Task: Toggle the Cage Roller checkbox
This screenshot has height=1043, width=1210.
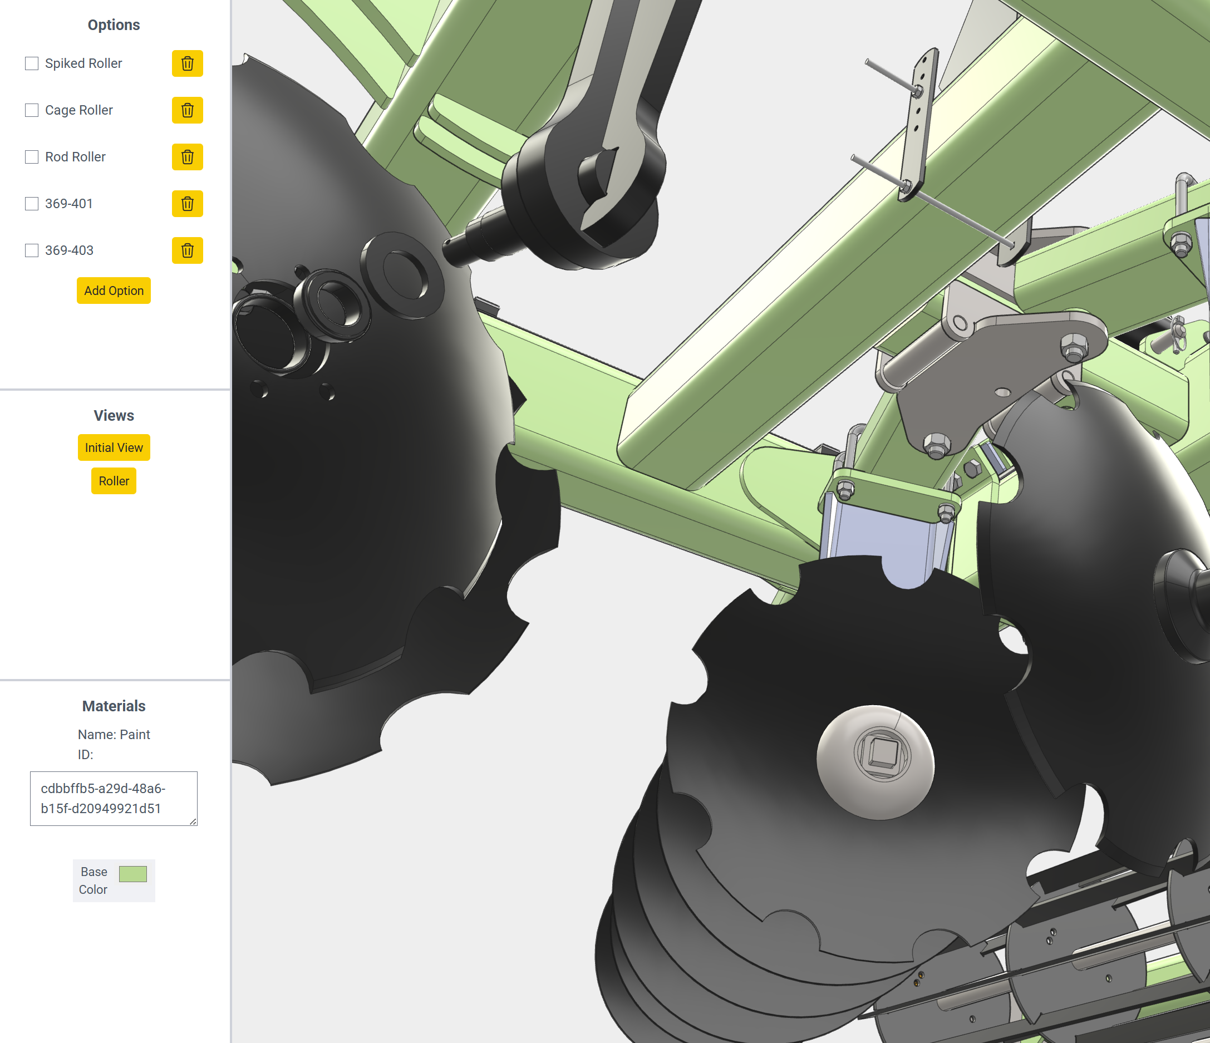Action: [x=32, y=110]
